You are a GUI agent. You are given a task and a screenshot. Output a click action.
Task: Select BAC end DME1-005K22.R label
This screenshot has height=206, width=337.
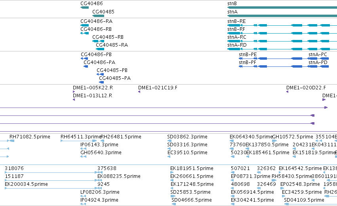(93, 88)
